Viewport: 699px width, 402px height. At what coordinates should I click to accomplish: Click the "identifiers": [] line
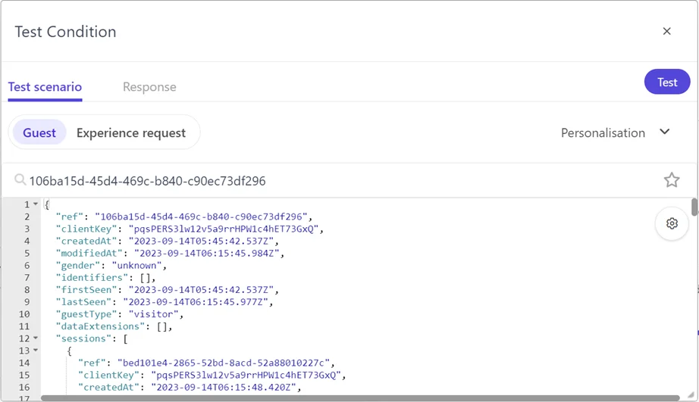click(105, 277)
